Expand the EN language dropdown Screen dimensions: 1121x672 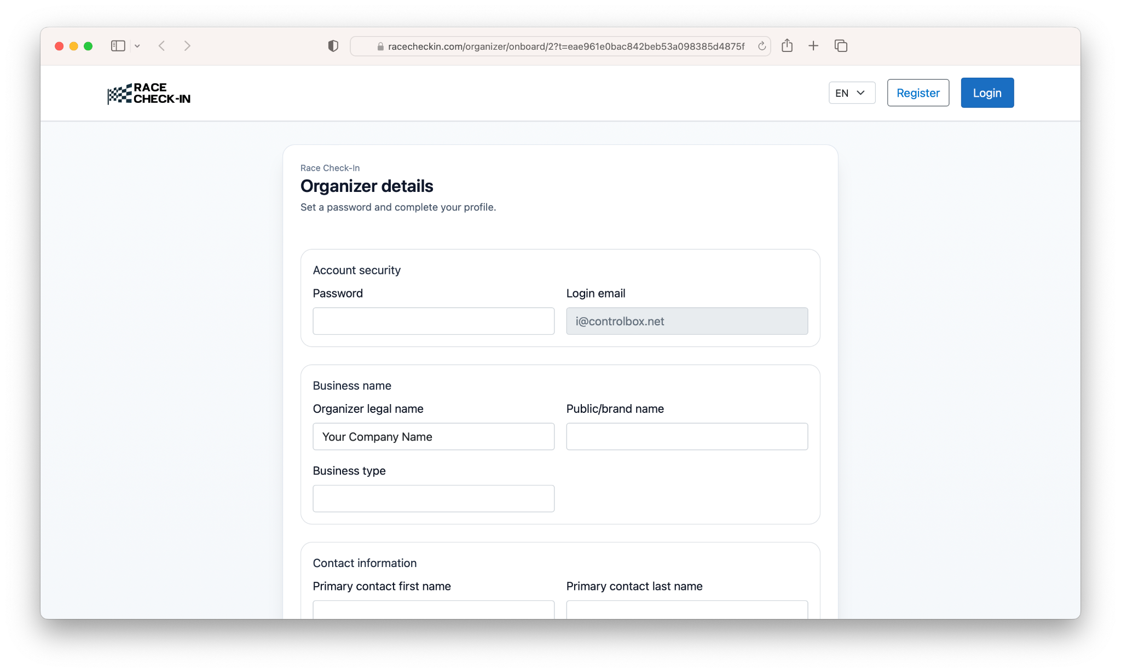[852, 93]
